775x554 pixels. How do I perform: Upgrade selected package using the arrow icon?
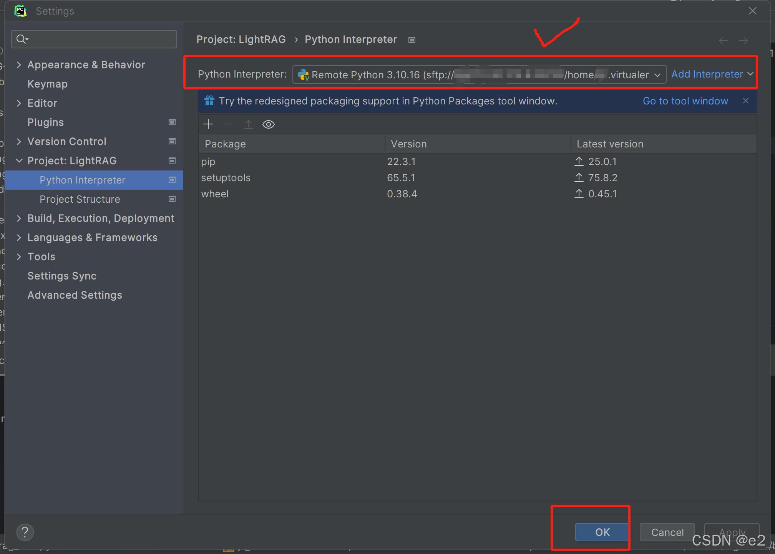pos(249,124)
